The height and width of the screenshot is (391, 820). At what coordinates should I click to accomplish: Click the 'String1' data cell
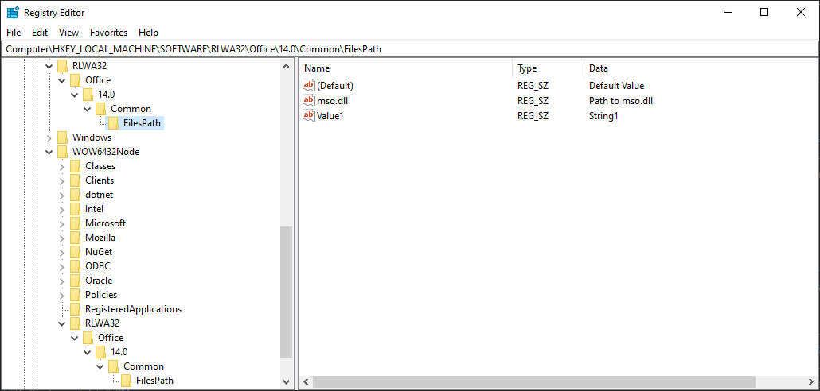(x=603, y=116)
